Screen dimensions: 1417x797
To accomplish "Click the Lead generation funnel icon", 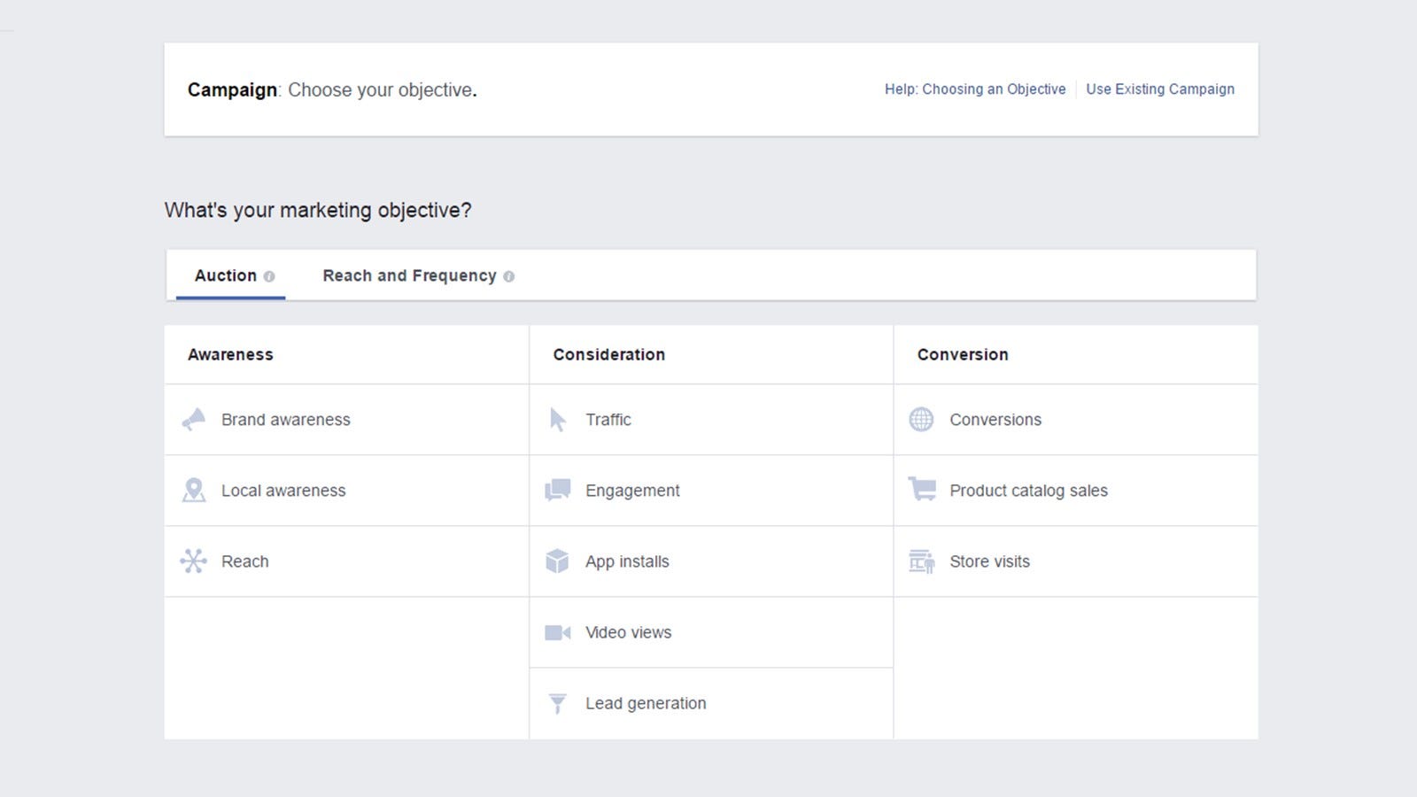I will click(x=557, y=703).
